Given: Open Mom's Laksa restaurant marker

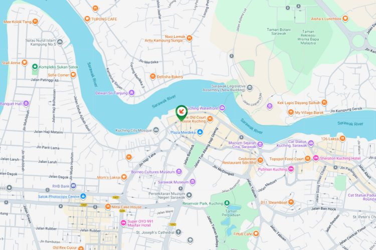Looking at the screenshot, I should click(124, 177).
